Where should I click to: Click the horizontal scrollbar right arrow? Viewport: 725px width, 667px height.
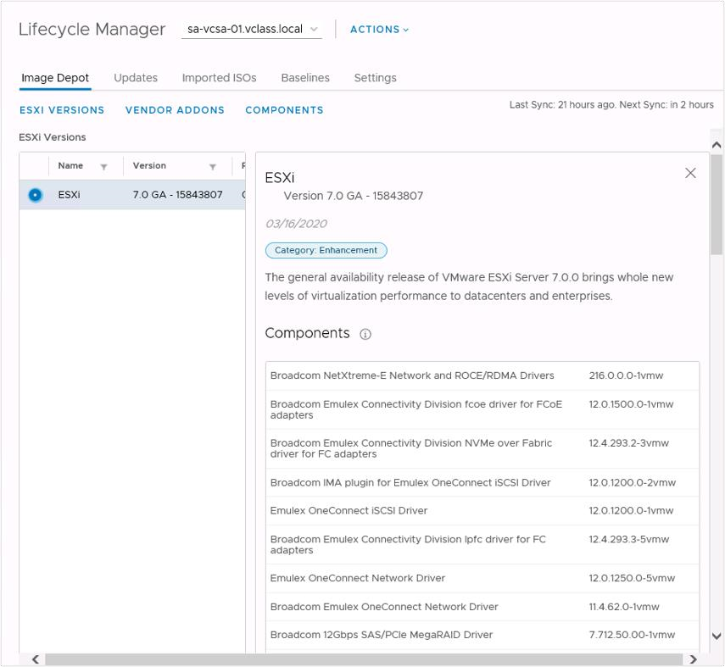point(693,659)
